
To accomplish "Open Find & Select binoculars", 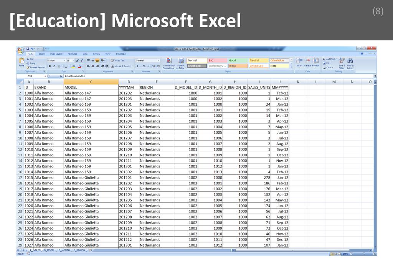I will (x=350, y=63).
